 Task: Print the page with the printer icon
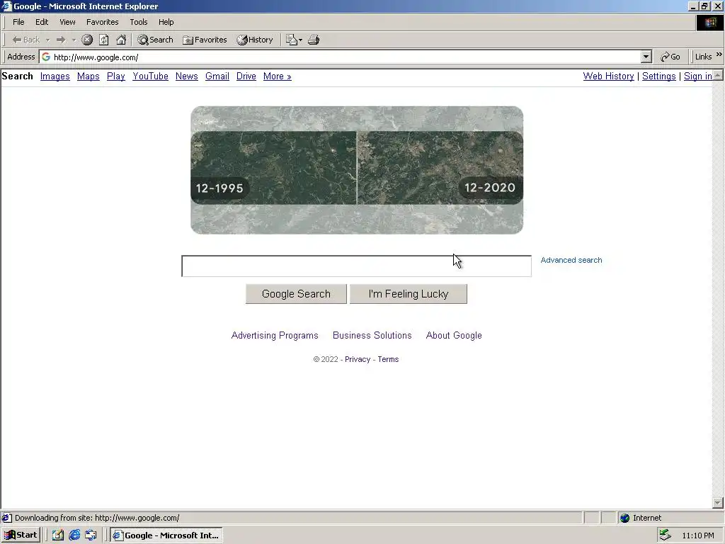(314, 40)
